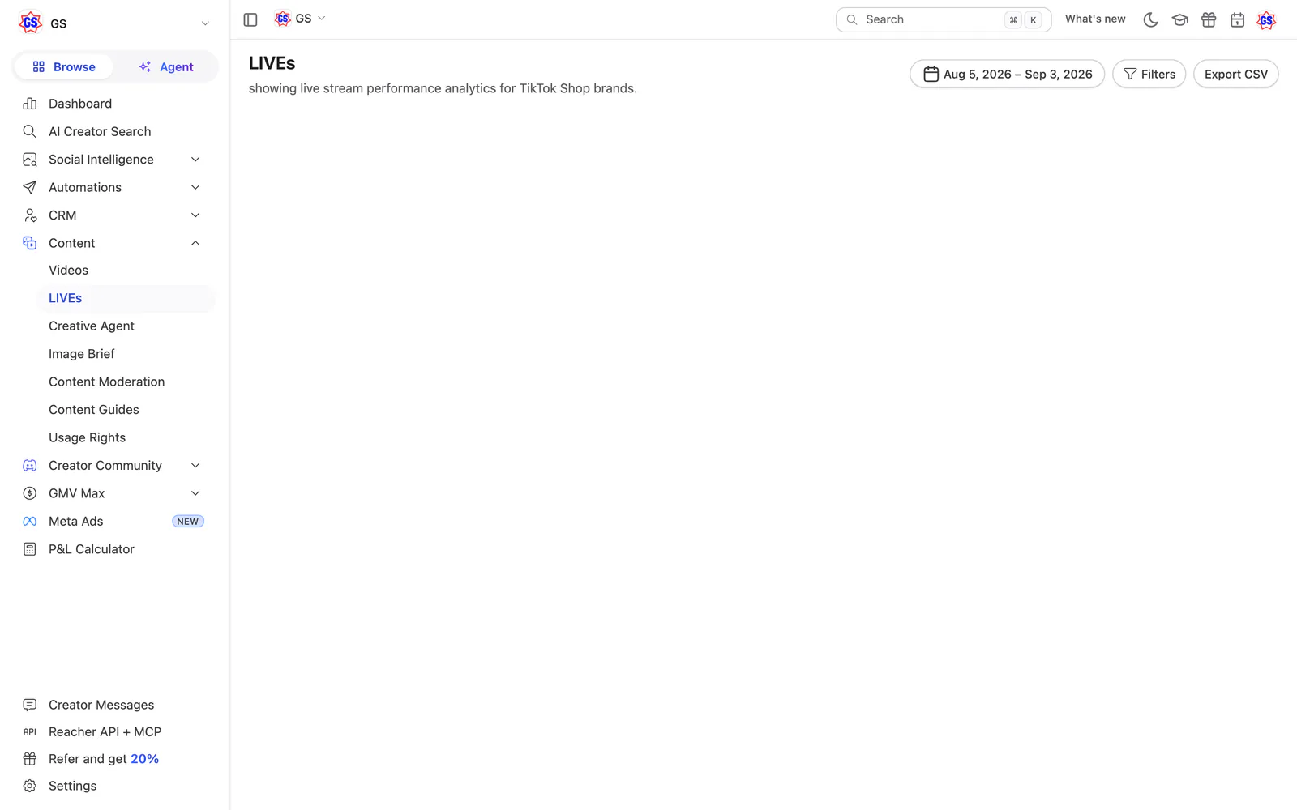
Task: Open the Usage Rights page
Action: pyautogui.click(x=88, y=438)
